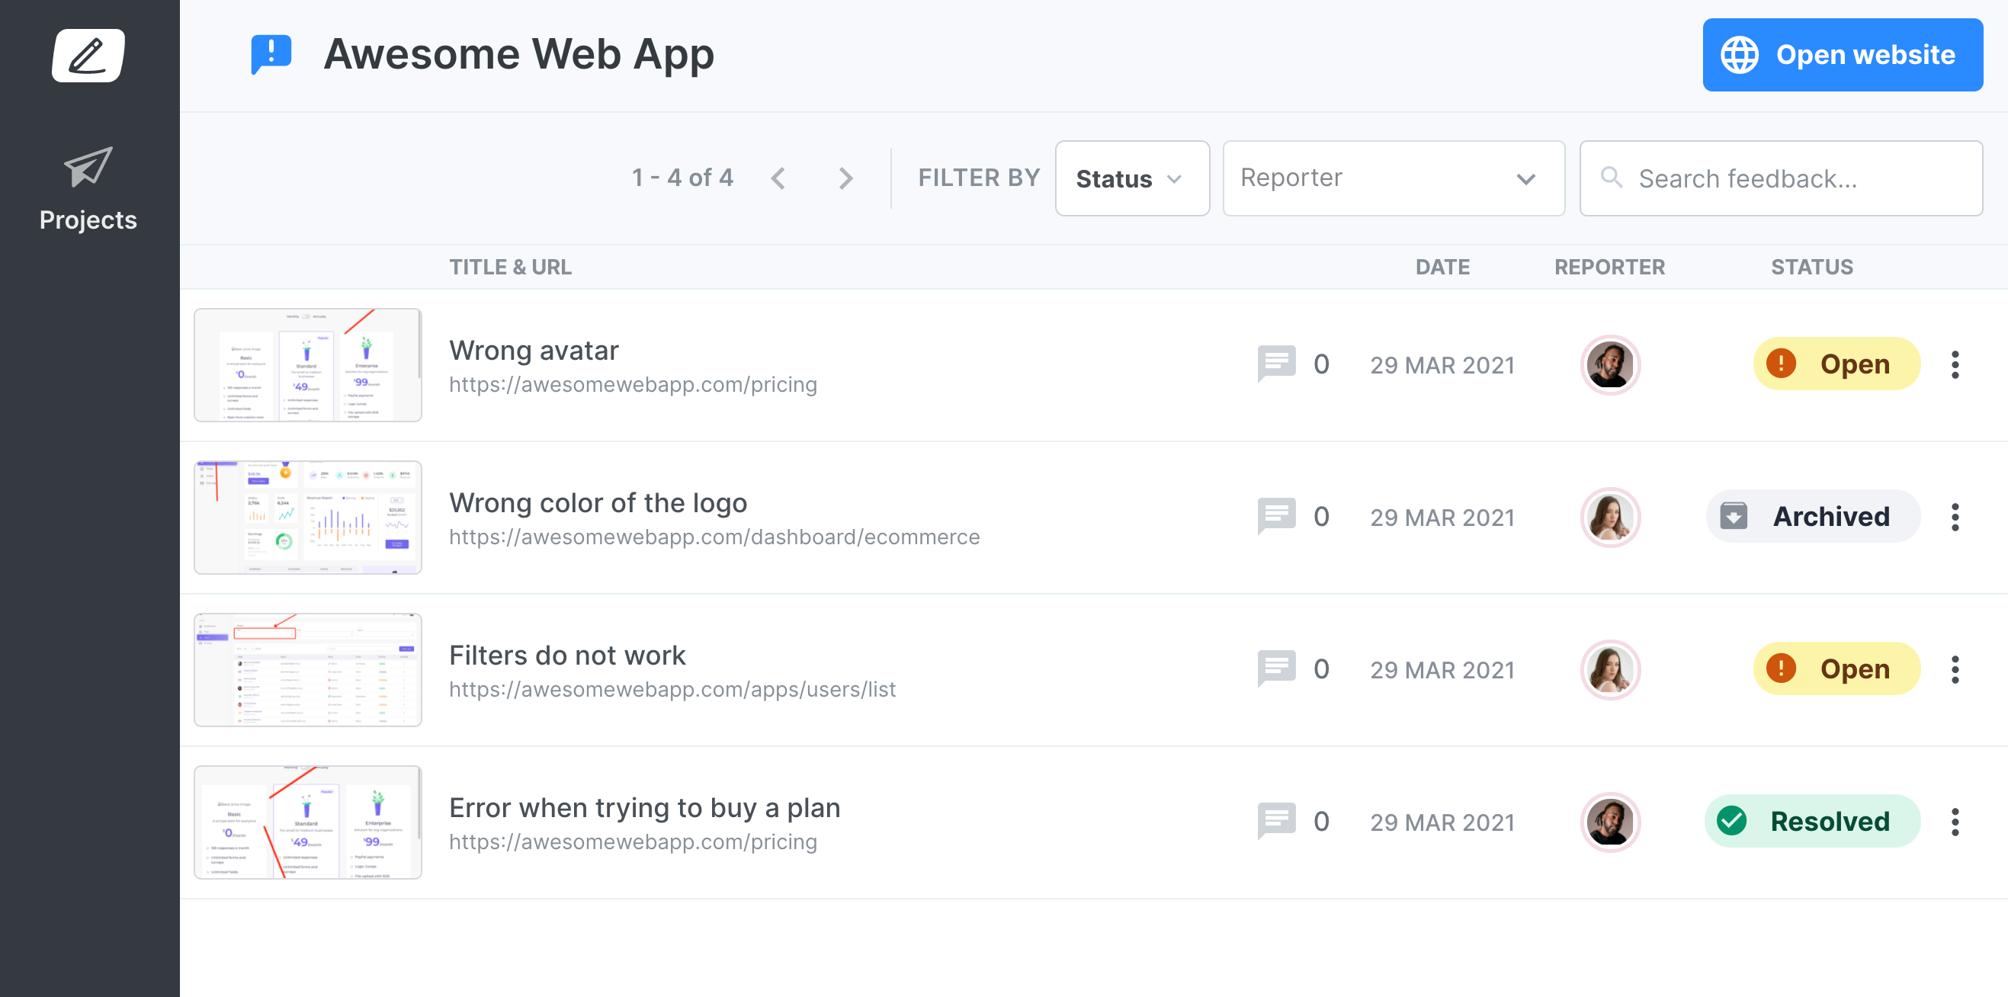Go to next page with right chevron

pos(845,178)
